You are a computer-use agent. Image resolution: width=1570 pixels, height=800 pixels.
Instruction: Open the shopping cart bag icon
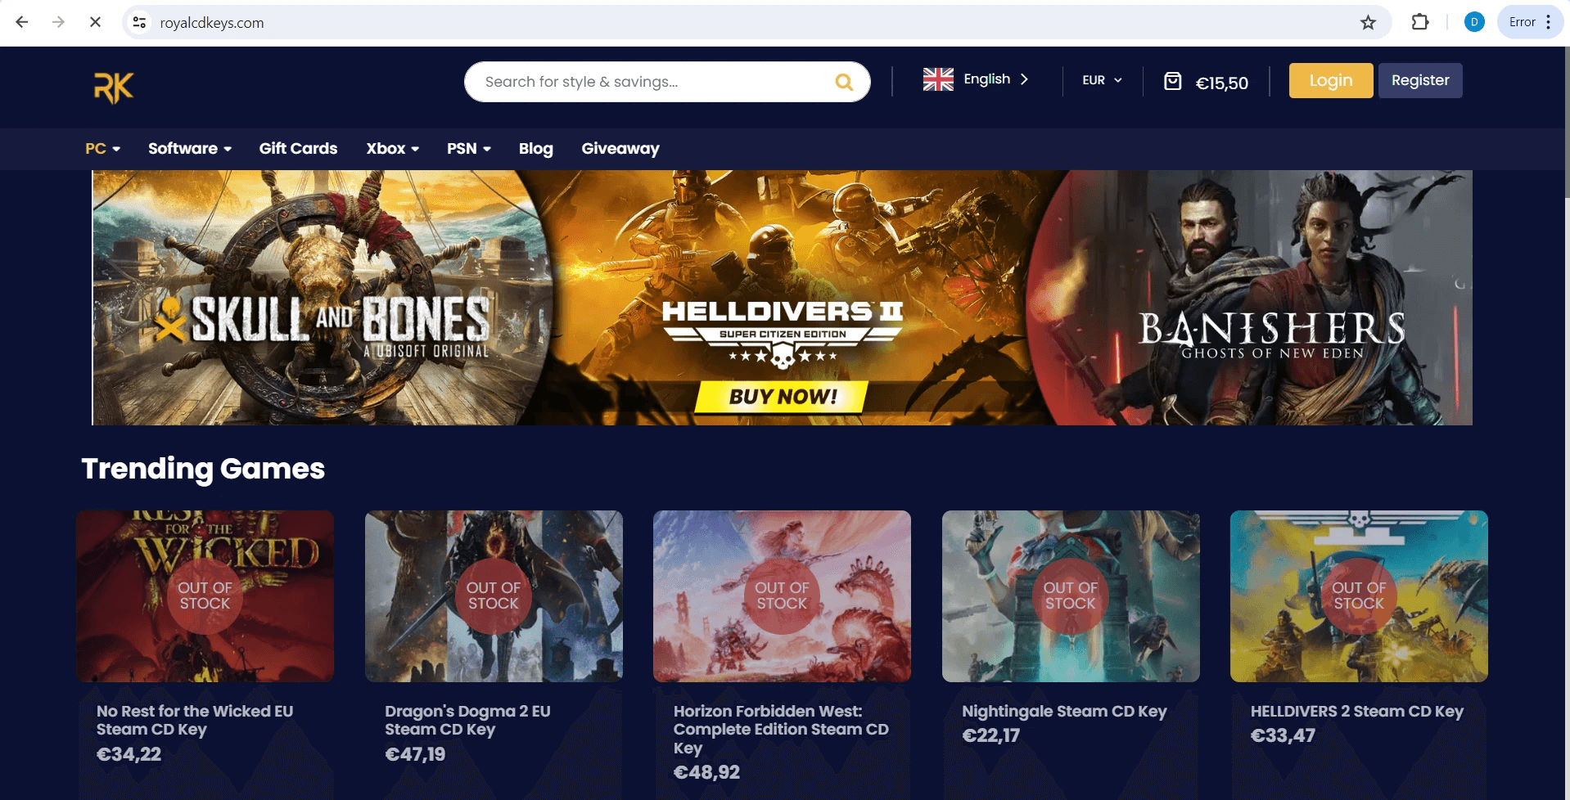click(x=1173, y=80)
